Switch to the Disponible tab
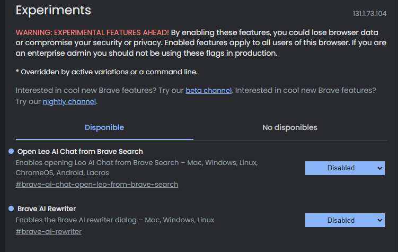398x252 pixels. (x=104, y=127)
